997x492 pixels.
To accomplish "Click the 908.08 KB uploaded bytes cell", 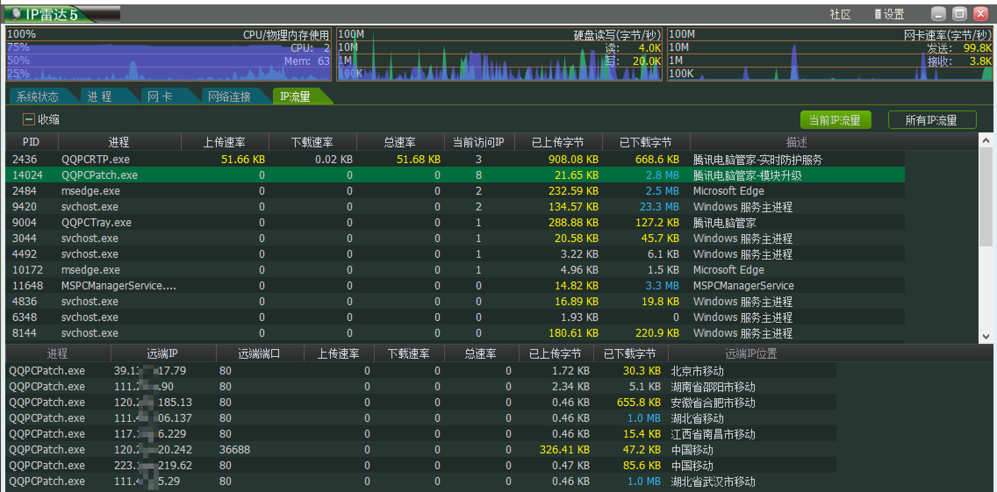I will (x=574, y=159).
